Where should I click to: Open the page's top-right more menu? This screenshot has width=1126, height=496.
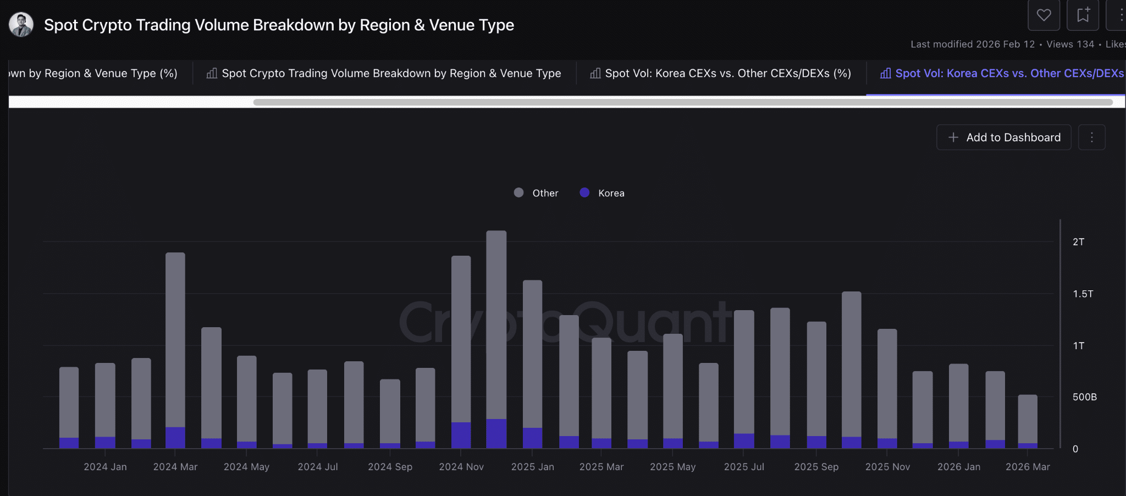pyautogui.click(x=1120, y=15)
